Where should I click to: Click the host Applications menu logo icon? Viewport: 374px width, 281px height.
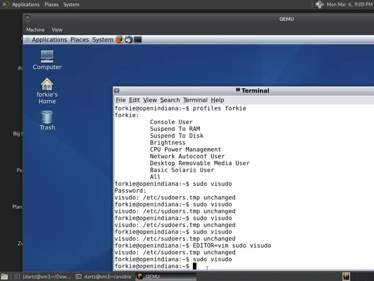pyautogui.click(x=6, y=4)
